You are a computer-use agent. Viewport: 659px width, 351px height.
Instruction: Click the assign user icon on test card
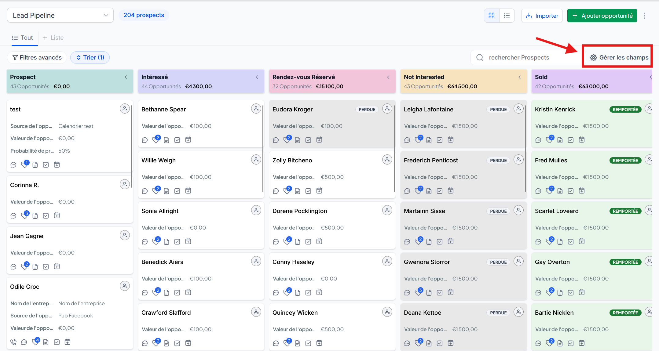coord(125,109)
